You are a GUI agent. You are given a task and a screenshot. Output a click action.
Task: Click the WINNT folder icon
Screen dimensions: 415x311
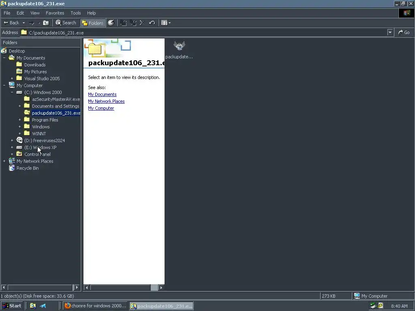point(27,133)
